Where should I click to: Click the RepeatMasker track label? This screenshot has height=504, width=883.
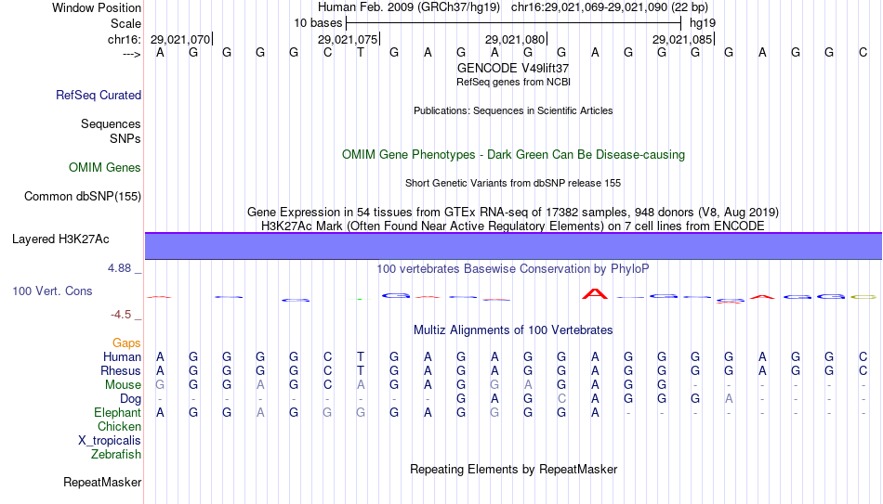102,482
